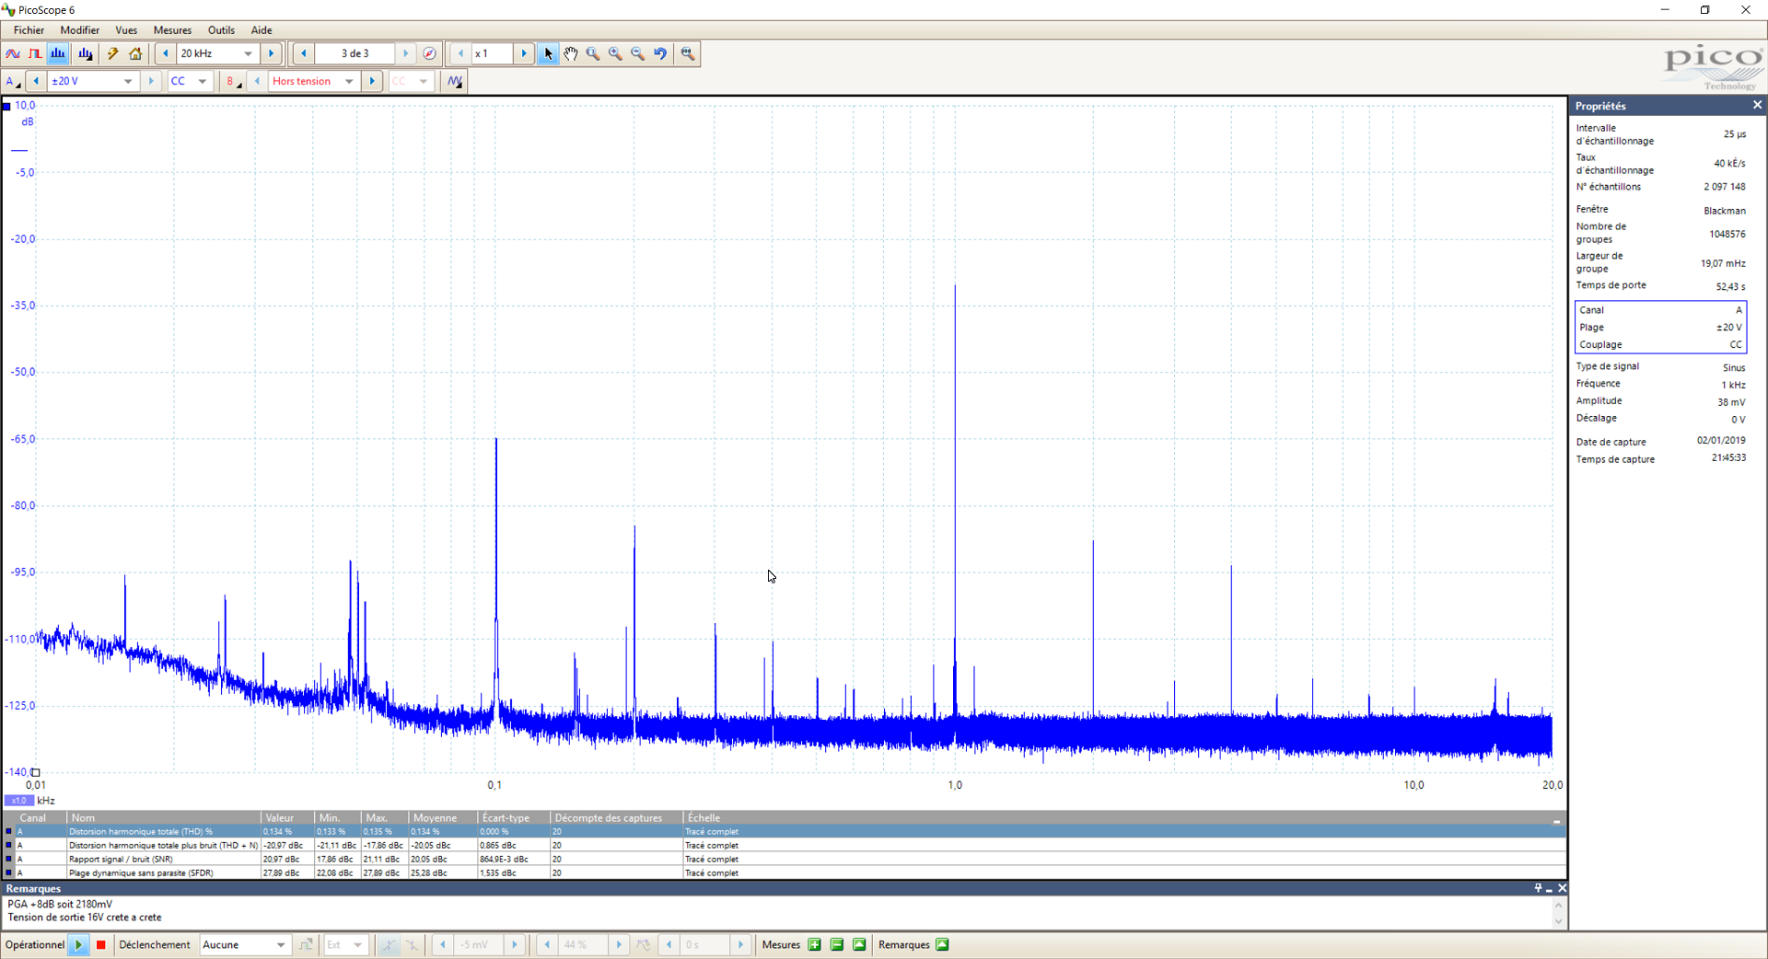
Task: Choose the marquee zoom tool
Action: [x=593, y=53]
